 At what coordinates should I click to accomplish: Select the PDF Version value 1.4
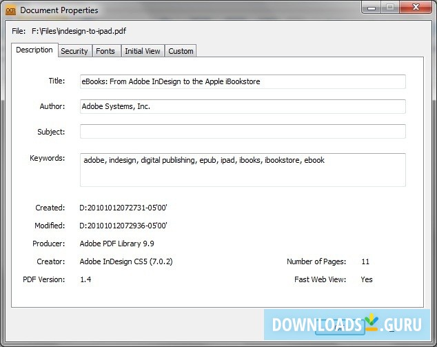tap(85, 279)
